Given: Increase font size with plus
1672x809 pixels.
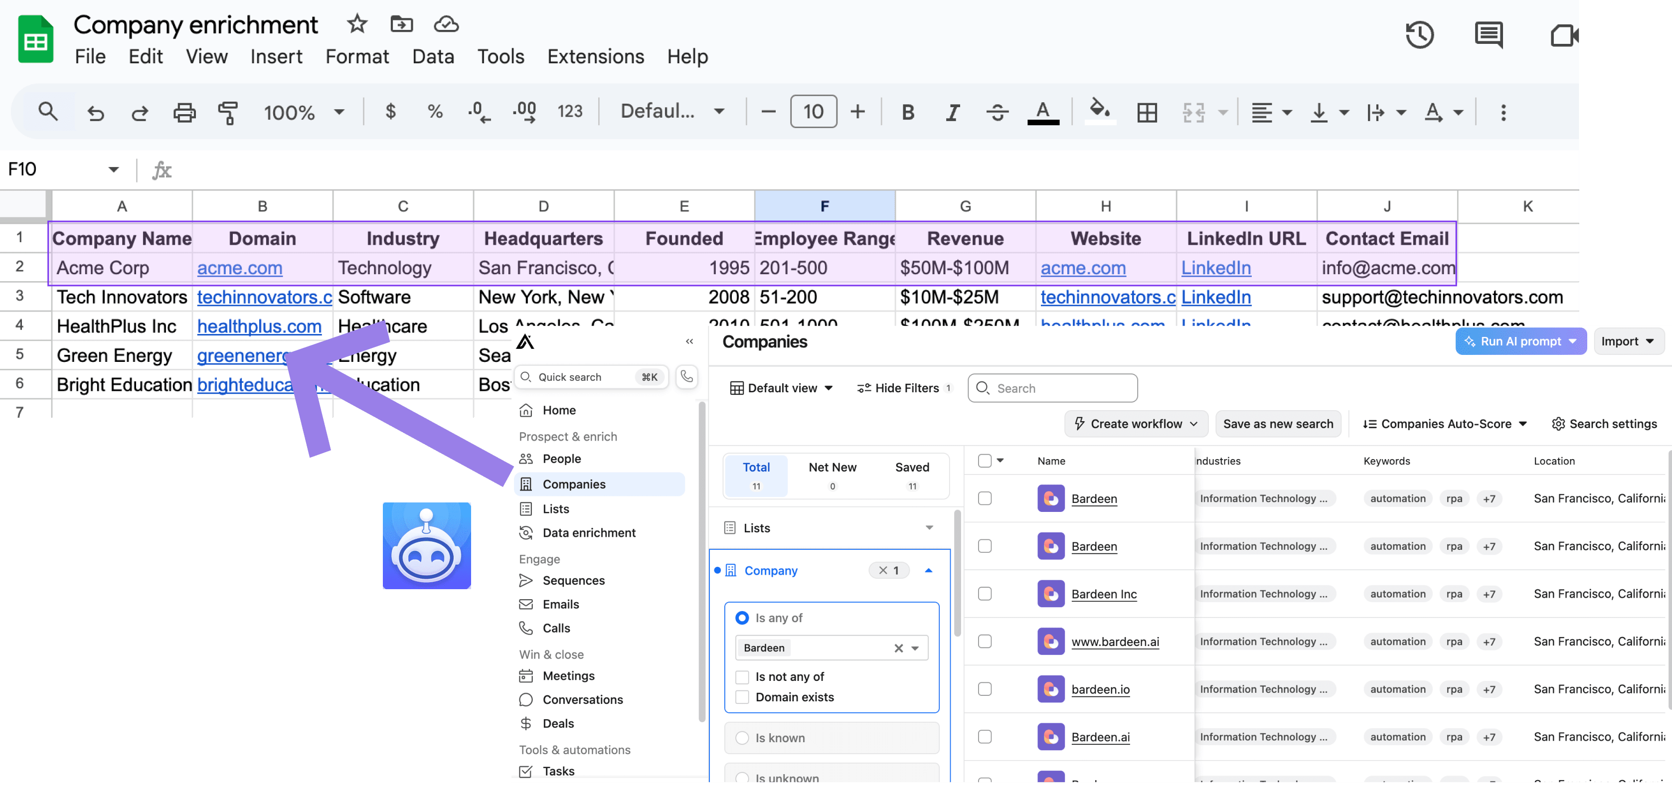Looking at the screenshot, I should [x=857, y=112].
